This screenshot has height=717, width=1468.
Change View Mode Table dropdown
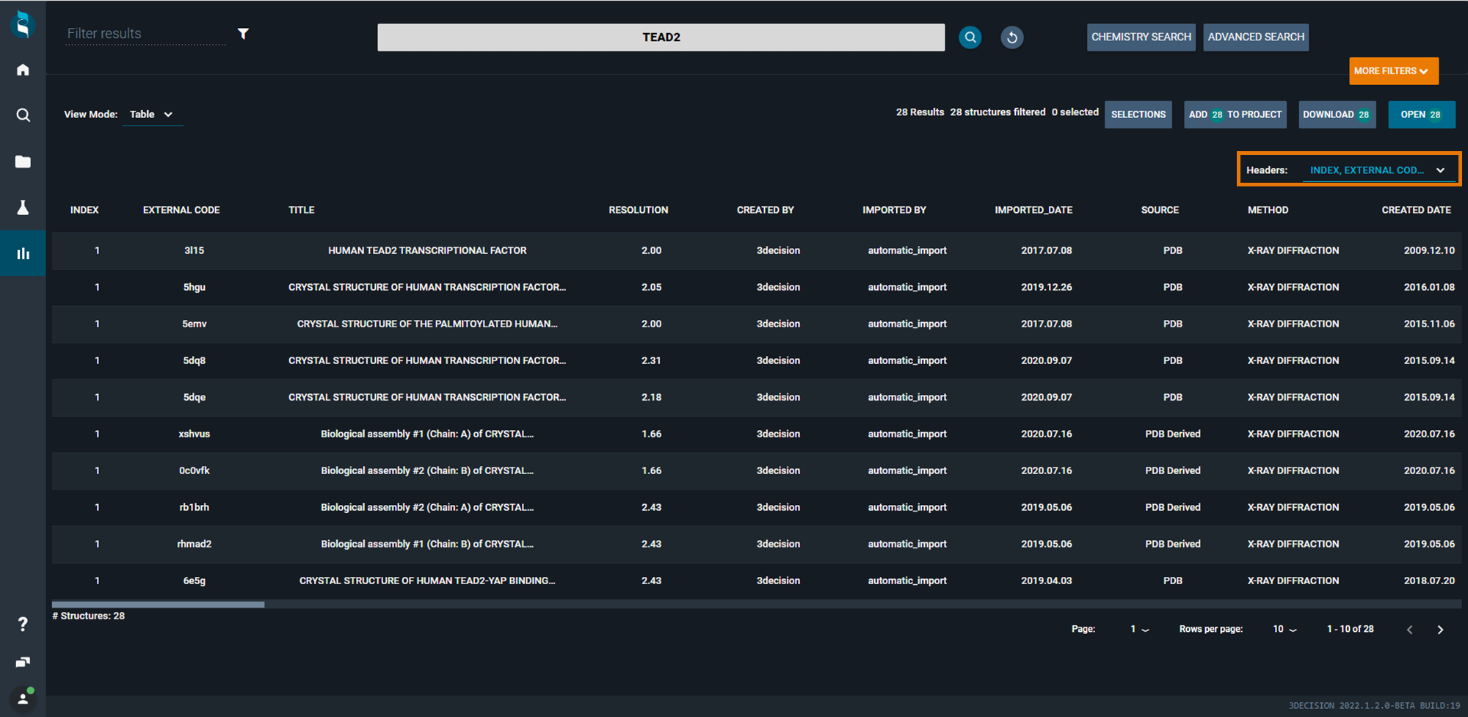[152, 114]
